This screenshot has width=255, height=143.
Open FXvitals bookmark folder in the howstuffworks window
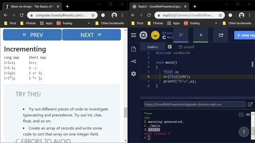28,23
